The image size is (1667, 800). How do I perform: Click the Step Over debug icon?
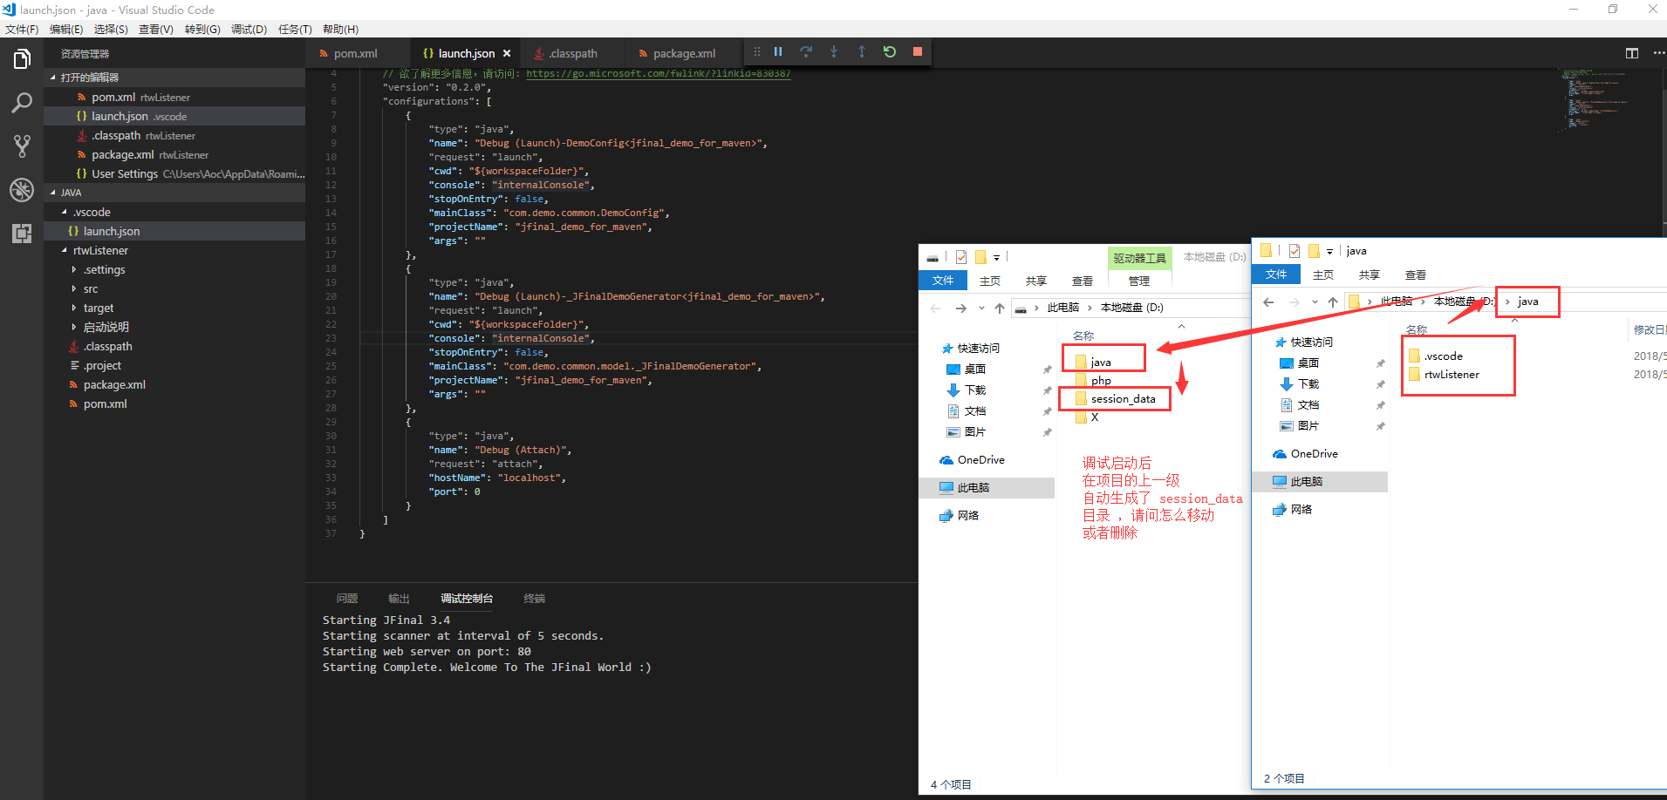tap(806, 52)
